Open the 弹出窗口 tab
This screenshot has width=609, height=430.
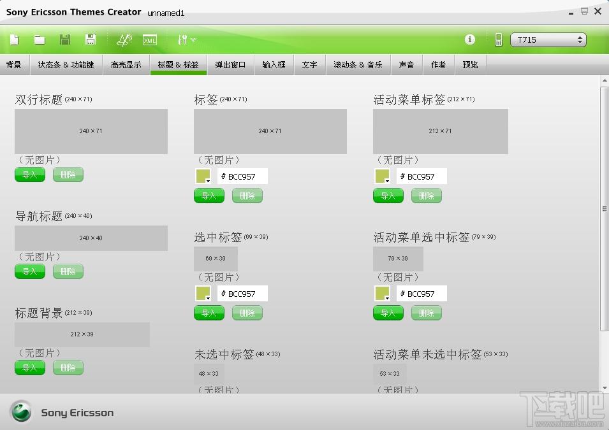tap(230, 65)
